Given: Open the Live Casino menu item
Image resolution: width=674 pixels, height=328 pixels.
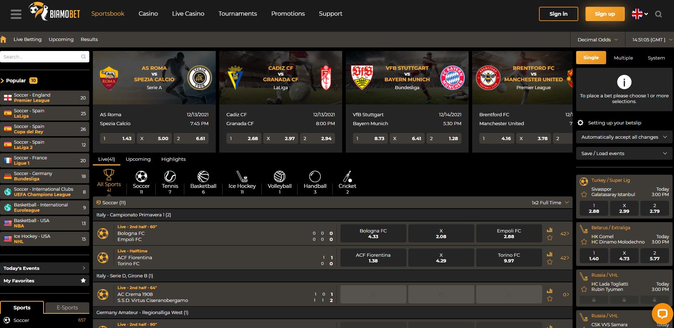Looking at the screenshot, I should pos(188,14).
